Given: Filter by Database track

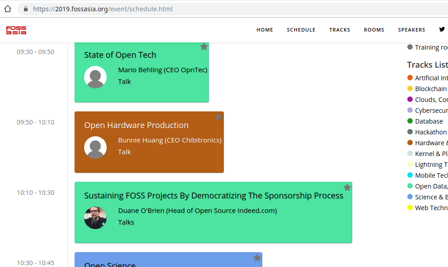Looking at the screenshot, I should (x=425, y=121).
